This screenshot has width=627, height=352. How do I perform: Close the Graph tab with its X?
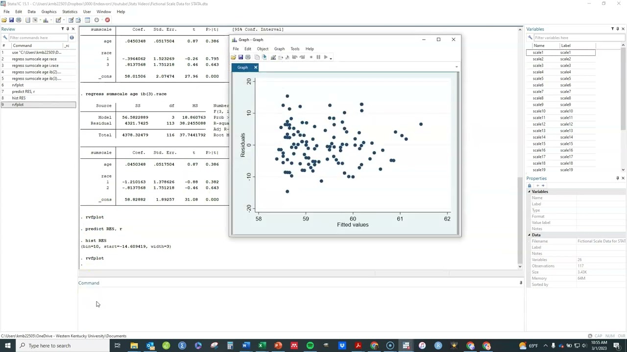point(255,67)
